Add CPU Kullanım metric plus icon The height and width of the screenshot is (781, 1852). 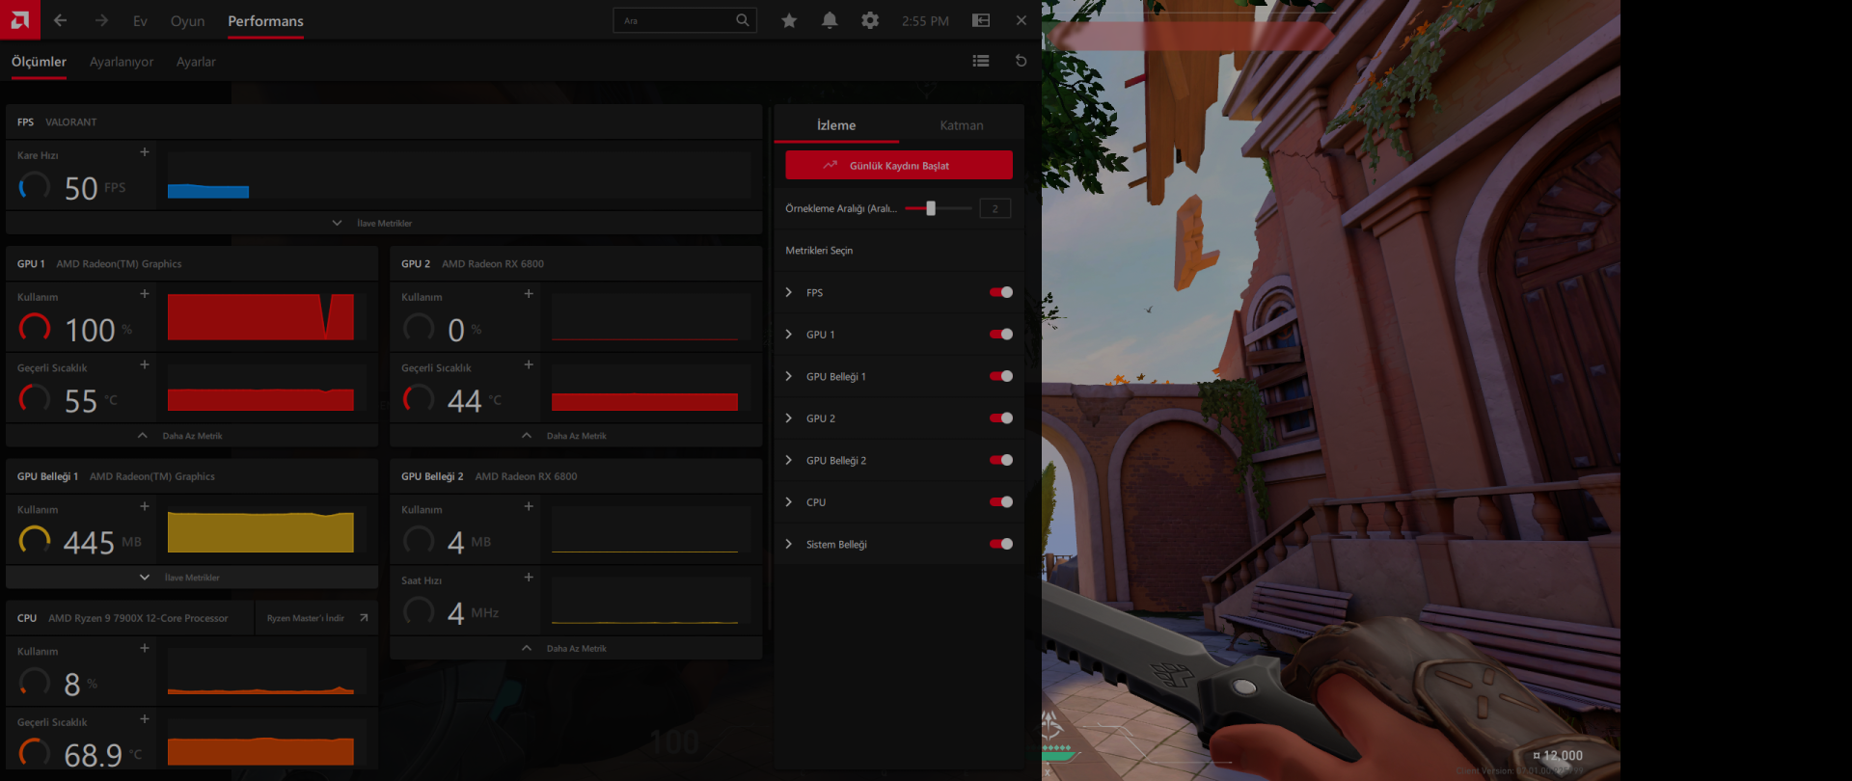click(x=145, y=648)
